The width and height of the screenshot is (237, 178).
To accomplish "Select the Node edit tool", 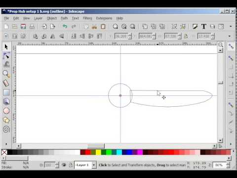I will coord(6,56).
